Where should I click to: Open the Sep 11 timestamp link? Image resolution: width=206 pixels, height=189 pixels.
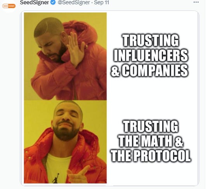[x=102, y=2]
